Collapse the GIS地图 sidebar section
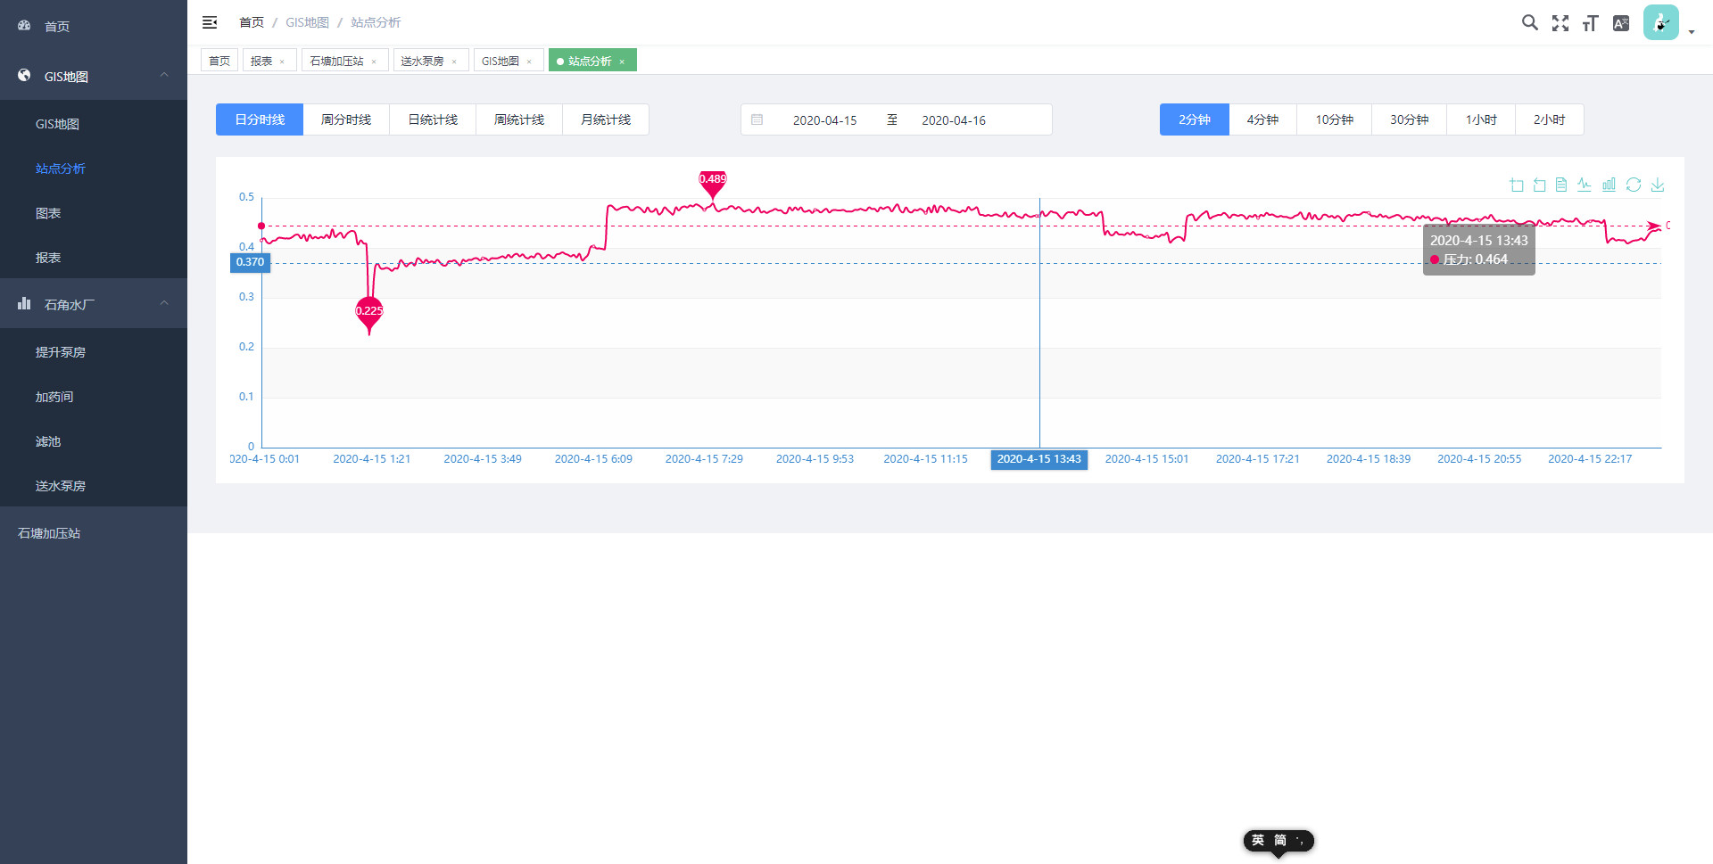 click(164, 76)
